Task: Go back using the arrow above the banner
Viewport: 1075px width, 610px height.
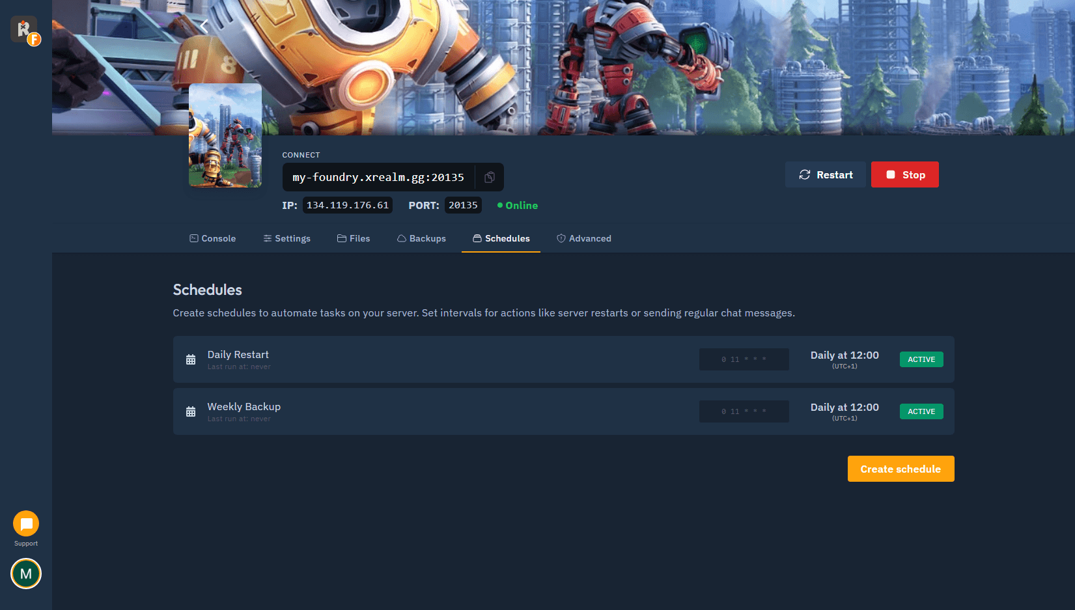Action: (x=204, y=26)
